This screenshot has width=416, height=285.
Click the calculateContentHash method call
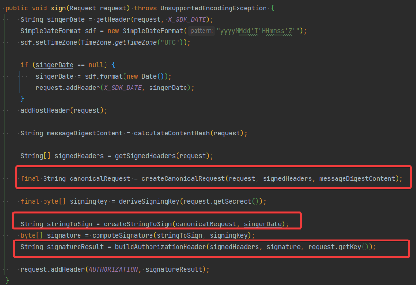tap(172, 133)
